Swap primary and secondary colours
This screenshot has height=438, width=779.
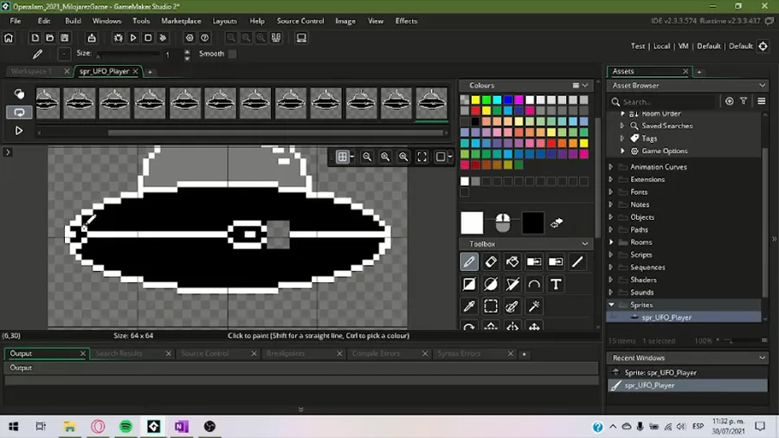tap(557, 223)
